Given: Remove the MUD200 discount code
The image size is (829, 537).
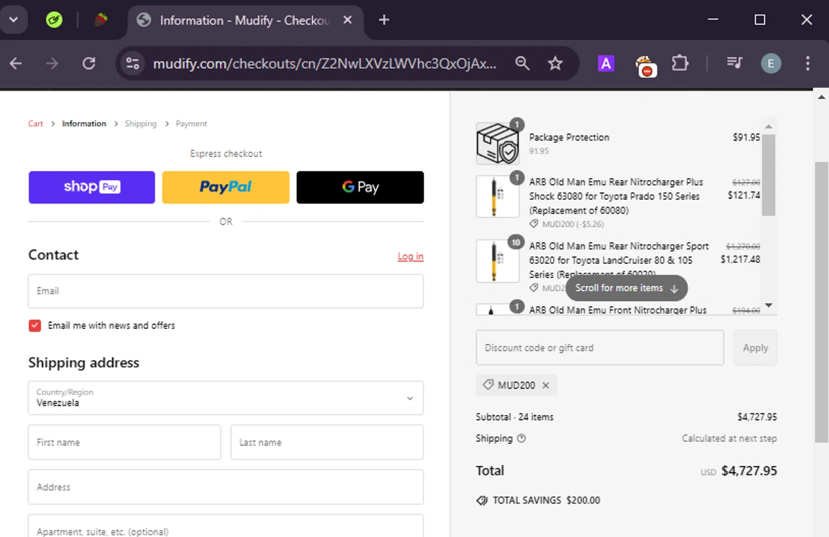Looking at the screenshot, I should [x=546, y=385].
